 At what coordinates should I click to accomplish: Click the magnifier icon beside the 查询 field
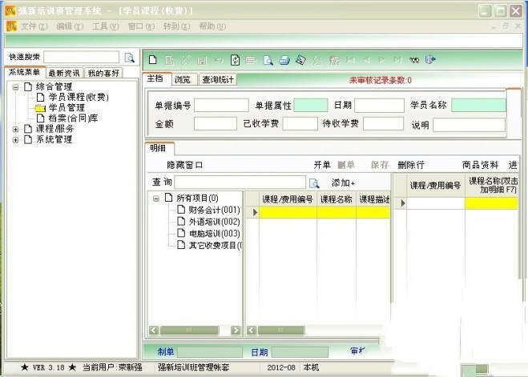pos(314,183)
